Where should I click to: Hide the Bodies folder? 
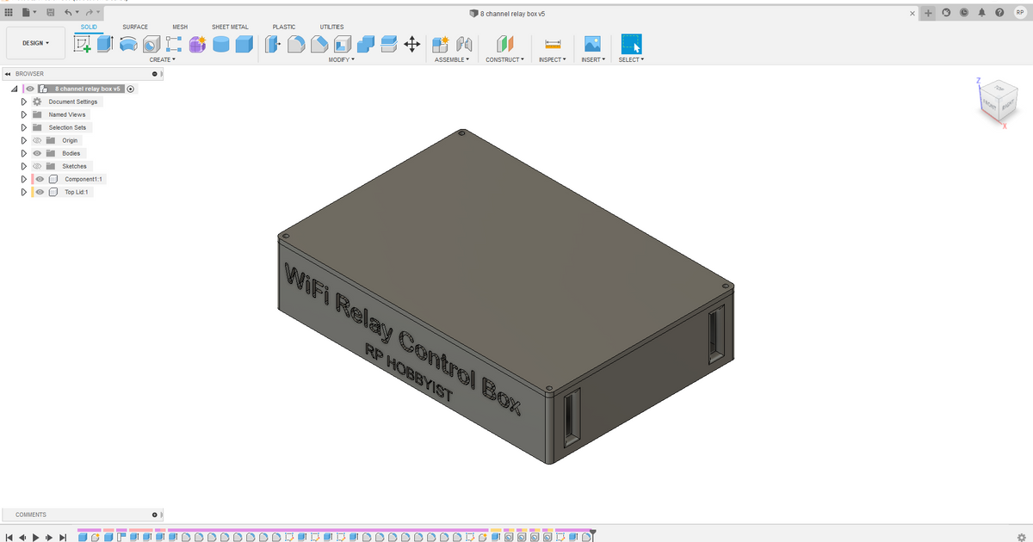tap(37, 153)
